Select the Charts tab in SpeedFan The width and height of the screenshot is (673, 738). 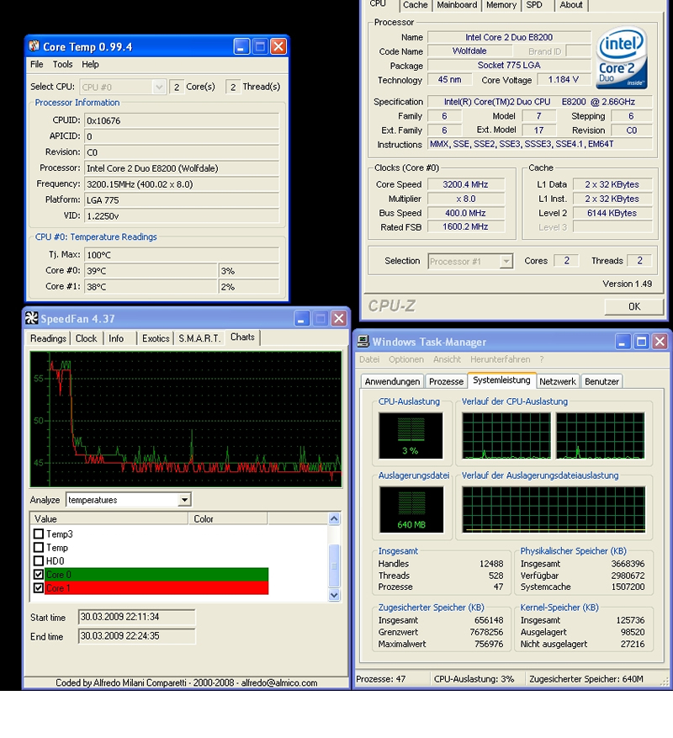click(242, 337)
